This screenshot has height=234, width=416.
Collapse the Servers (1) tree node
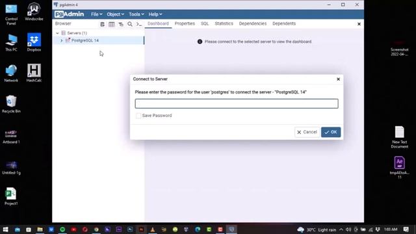click(x=57, y=33)
